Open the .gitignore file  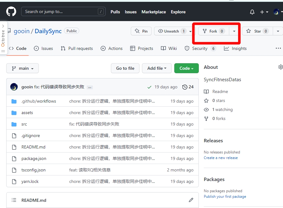click(x=30, y=135)
